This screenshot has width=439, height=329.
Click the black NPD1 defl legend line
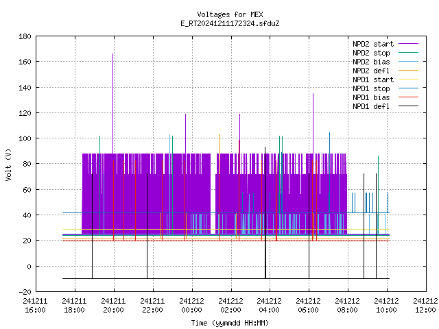coord(408,106)
